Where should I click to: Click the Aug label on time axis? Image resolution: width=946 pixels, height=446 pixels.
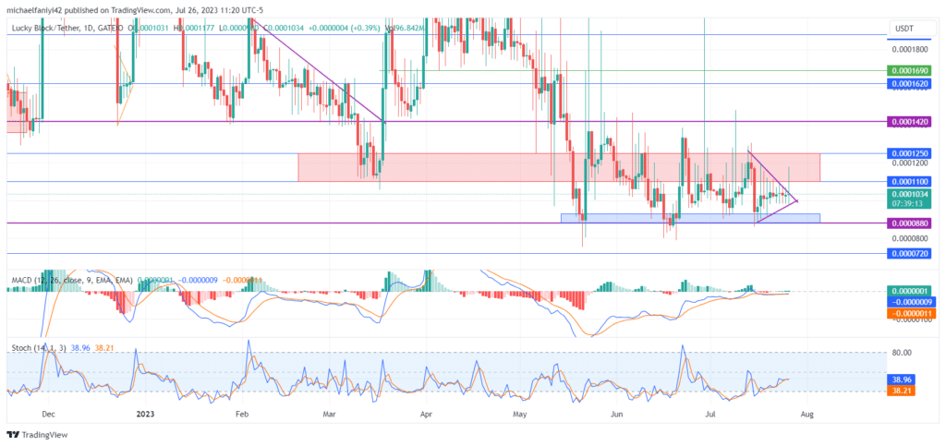tap(807, 414)
